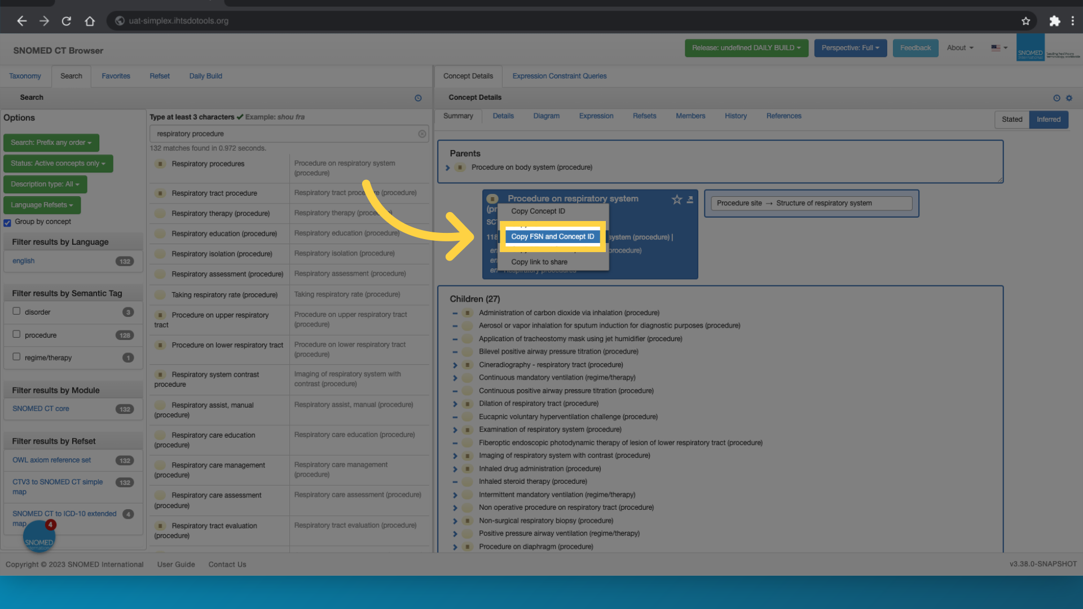Open the Status: Active concepts only dropdown
This screenshot has width=1083, height=609.
click(58, 164)
